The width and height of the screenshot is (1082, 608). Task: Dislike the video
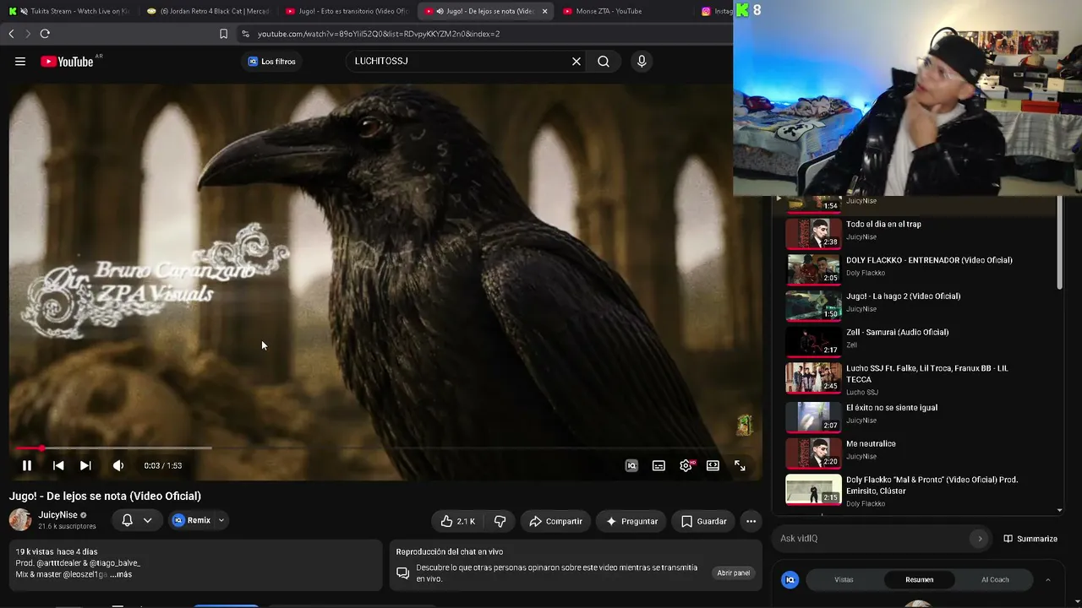pos(500,521)
